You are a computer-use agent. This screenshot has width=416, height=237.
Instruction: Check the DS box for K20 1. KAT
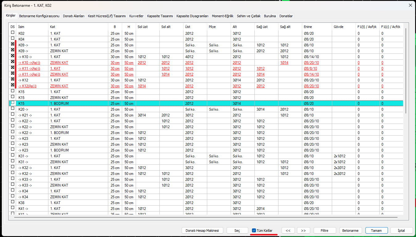coord(13,108)
